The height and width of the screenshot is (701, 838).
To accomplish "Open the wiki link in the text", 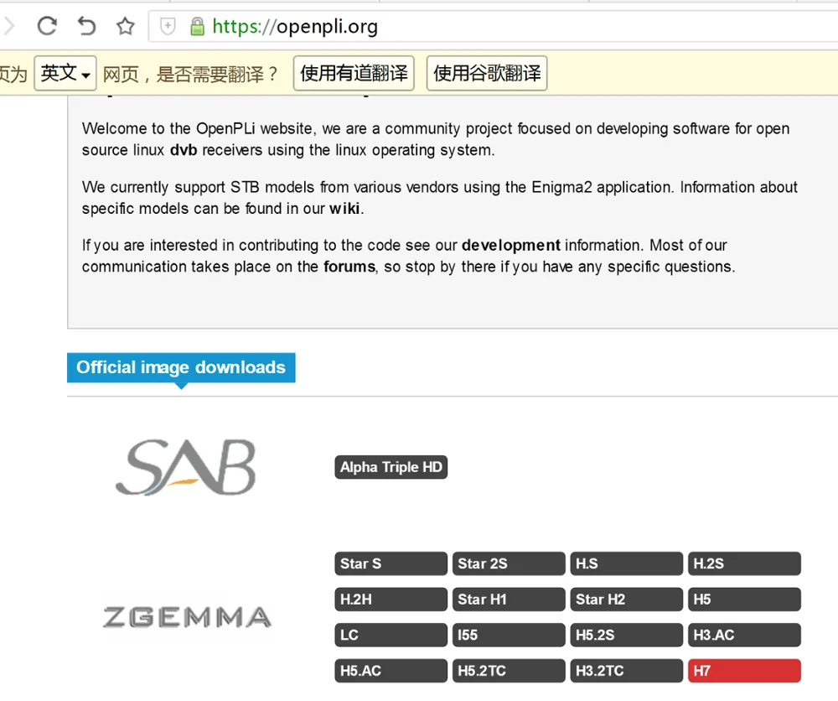I will point(345,209).
